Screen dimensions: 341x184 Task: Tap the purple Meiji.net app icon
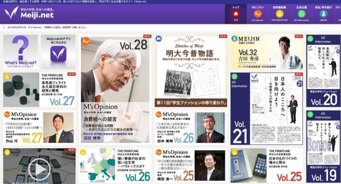[58, 54]
